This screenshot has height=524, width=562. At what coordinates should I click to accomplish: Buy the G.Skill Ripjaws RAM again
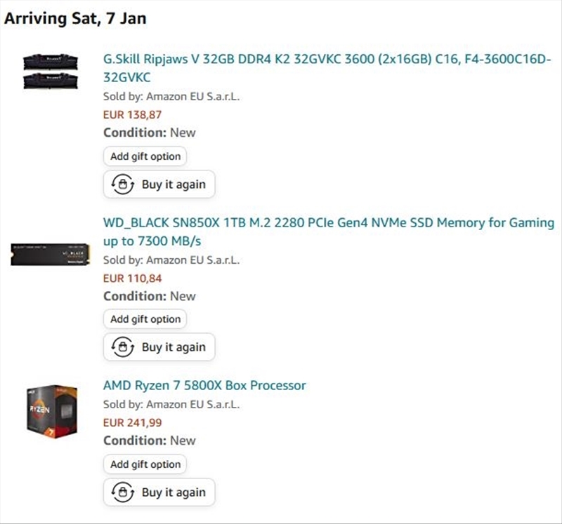click(173, 184)
